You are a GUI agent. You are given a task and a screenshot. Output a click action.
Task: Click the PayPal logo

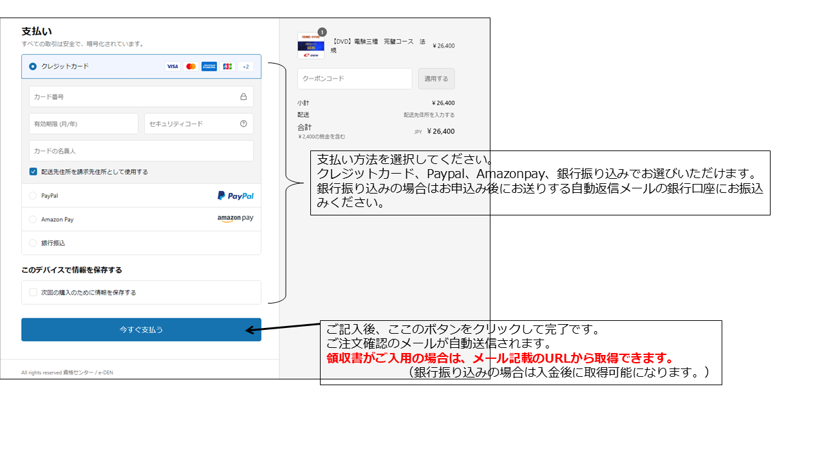235,195
